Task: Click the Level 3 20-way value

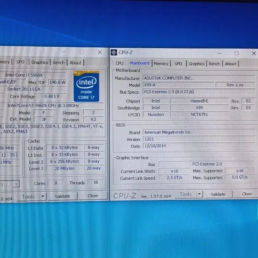Action: (x=94, y=168)
